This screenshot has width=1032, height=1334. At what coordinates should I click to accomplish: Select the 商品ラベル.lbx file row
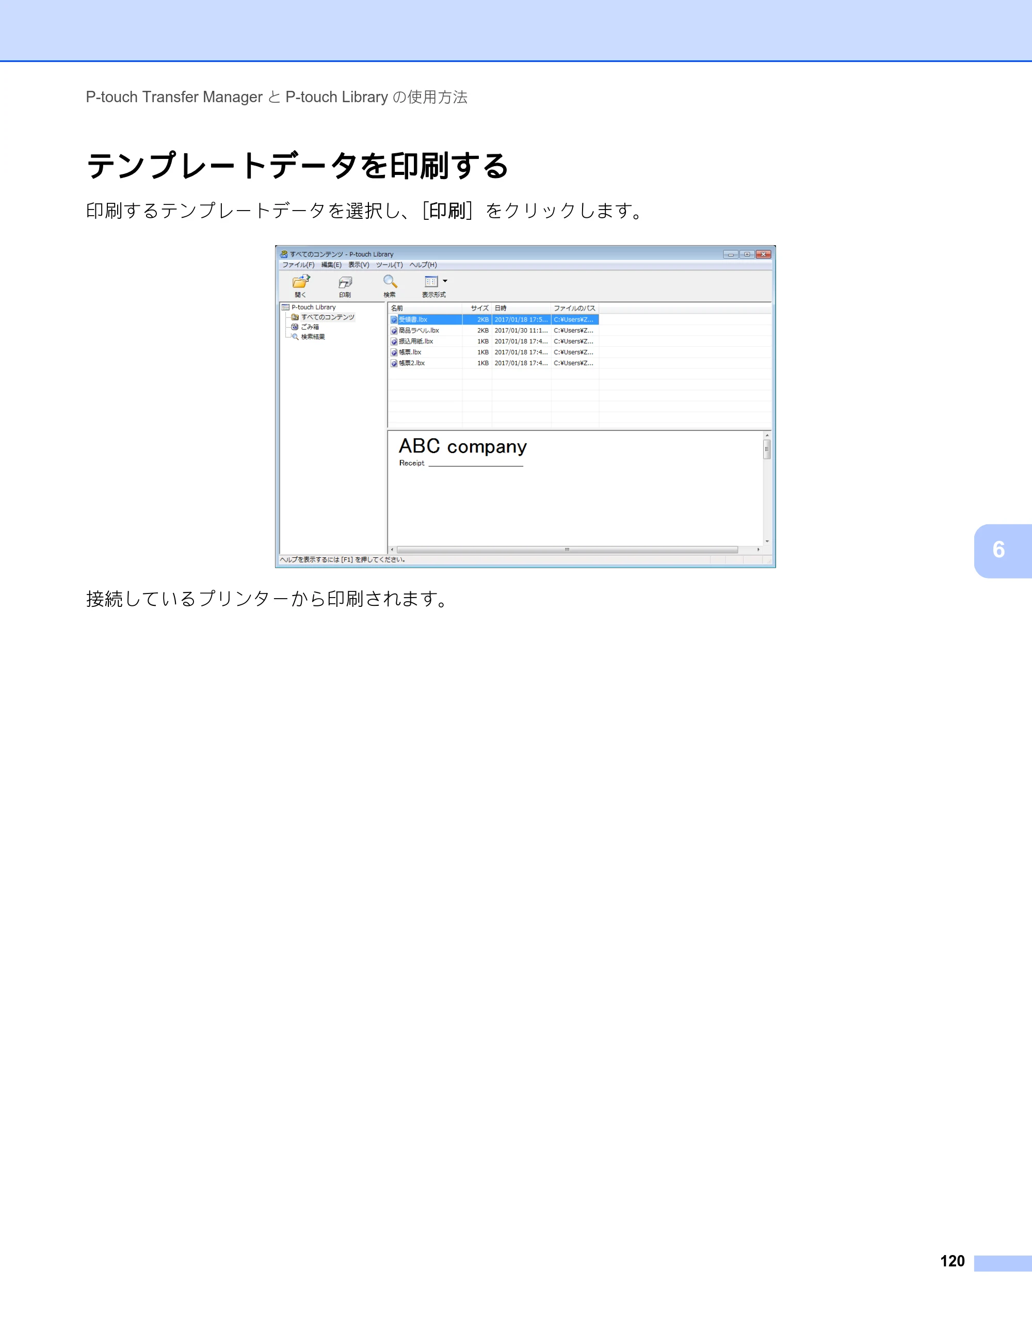pyautogui.click(x=493, y=330)
